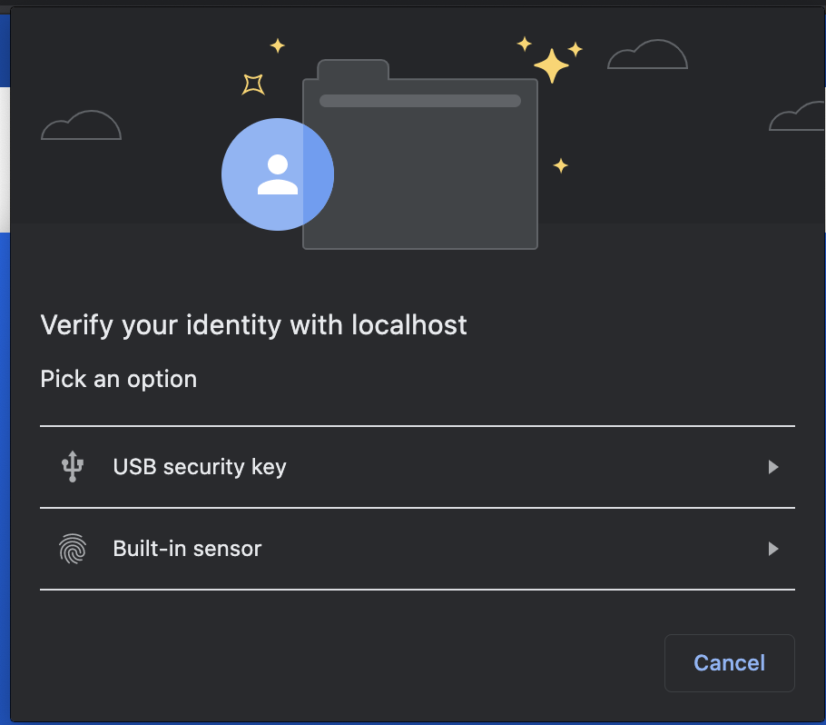Screen dimensions: 826x725
Task: Click the hollow yellow star outline
Action: [x=253, y=84]
